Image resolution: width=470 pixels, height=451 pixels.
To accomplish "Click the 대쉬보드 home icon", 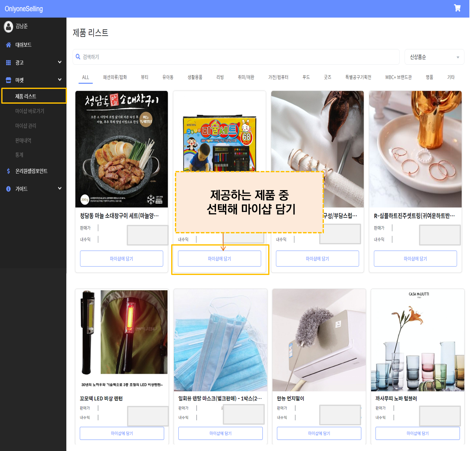I will click(8, 45).
